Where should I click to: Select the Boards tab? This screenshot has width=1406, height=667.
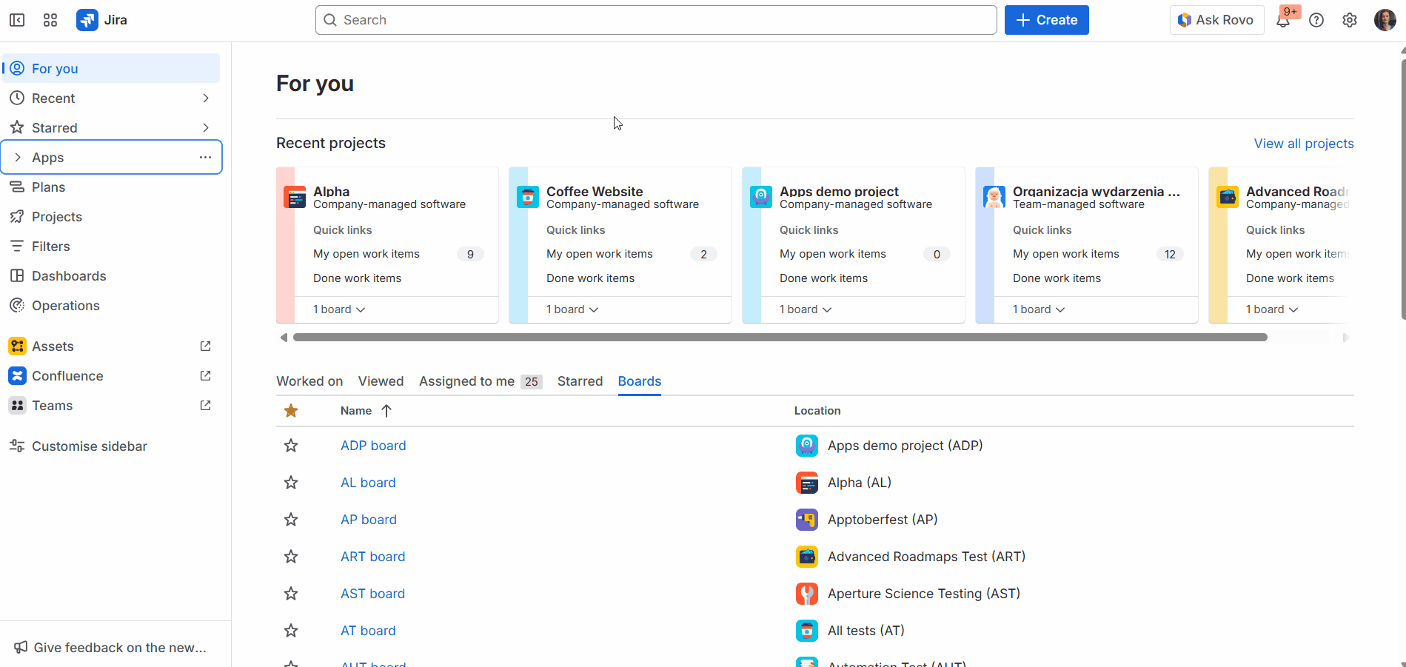pyautogui.click(x=640, y=381)
